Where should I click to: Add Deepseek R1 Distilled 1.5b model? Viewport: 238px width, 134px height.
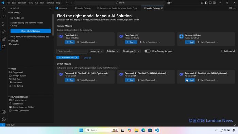70,80
